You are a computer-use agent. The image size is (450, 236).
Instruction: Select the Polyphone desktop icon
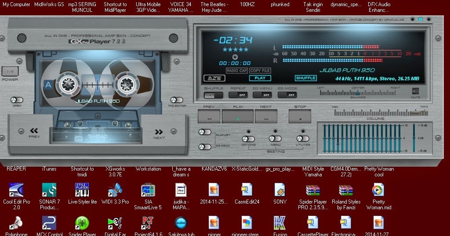tap(16, 223)
